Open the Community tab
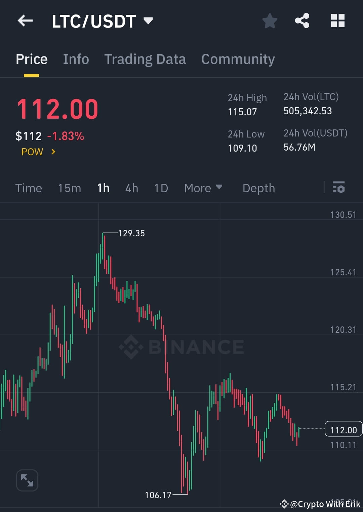This screenshot has height=512, width=363. pos(238,59)
